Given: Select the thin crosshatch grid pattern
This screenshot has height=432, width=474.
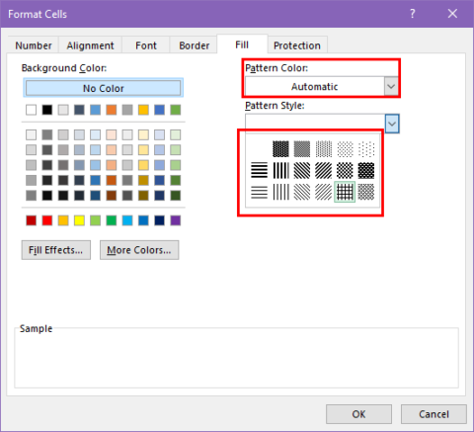Looking at the screenshot, I should click(345, 192).
